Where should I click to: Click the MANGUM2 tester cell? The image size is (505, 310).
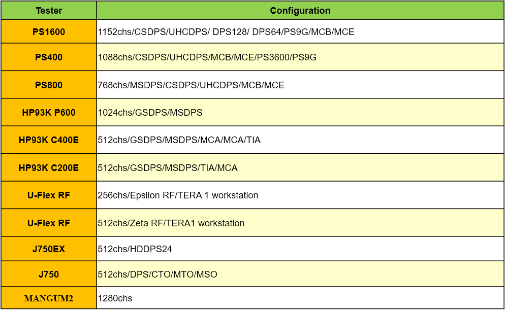[49, 298]
